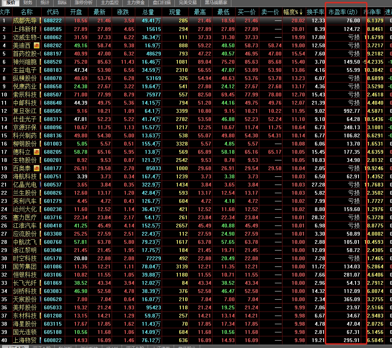Select the stock 纵横股份
The width and height of the screenshot is (392, 348).
tap(25, 78)
